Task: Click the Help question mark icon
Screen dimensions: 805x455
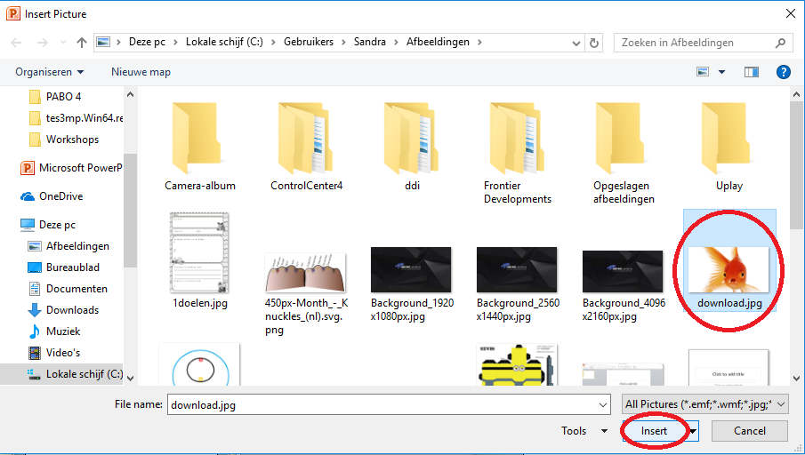Action: (x=783, y=72)
